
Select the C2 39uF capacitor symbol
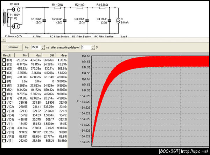tap(65, 21)
